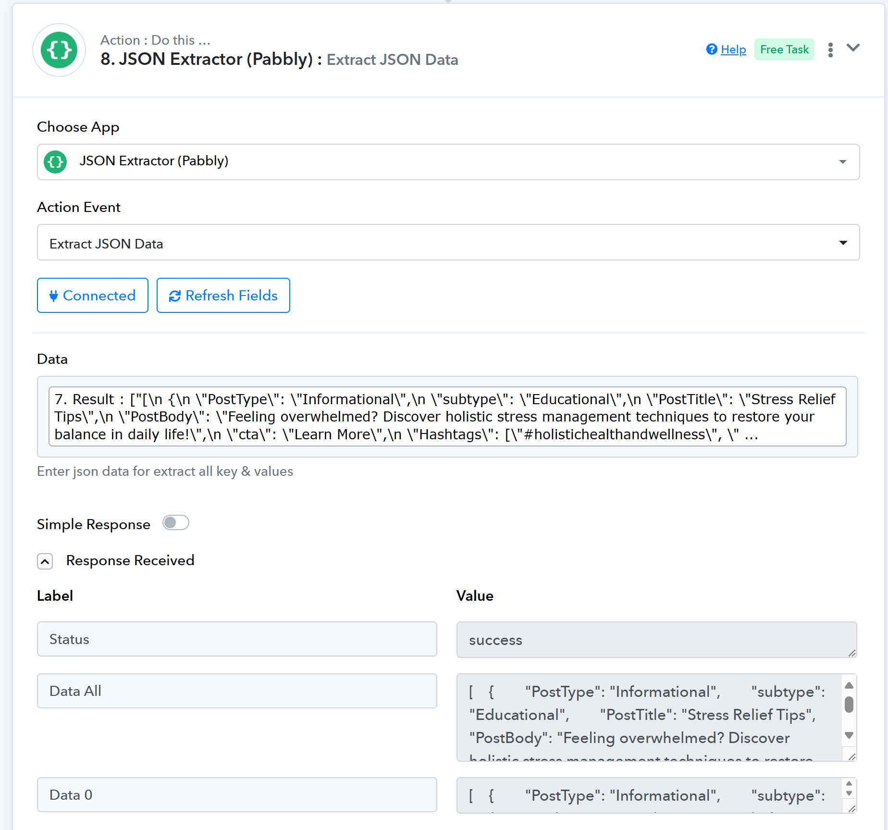Click the refresh arrows icon on Refresh Fields
The image size is (888, 830).
(175, 296)
